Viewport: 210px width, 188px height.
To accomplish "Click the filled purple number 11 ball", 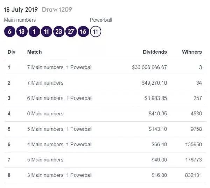I will point(46,32).
